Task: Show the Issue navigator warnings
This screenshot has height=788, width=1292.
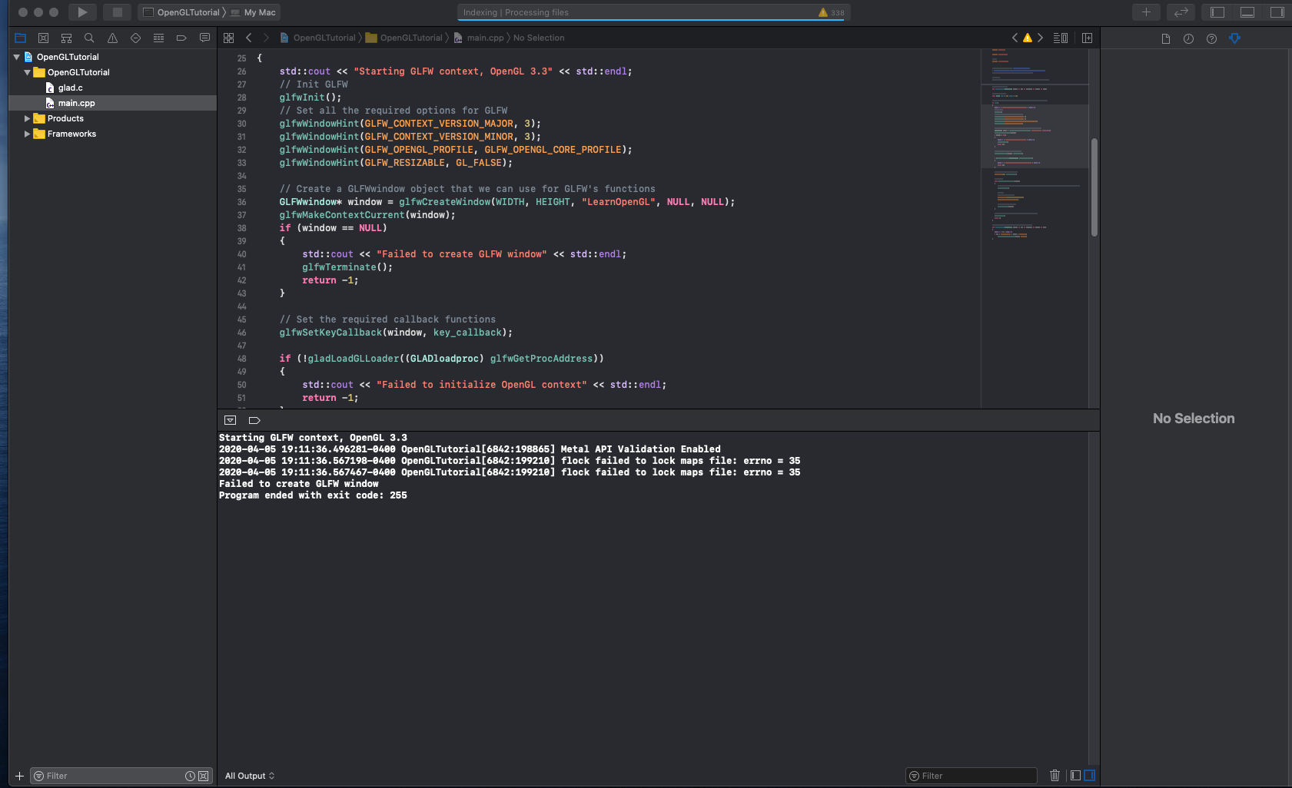Action: click(x=112, y=38)
